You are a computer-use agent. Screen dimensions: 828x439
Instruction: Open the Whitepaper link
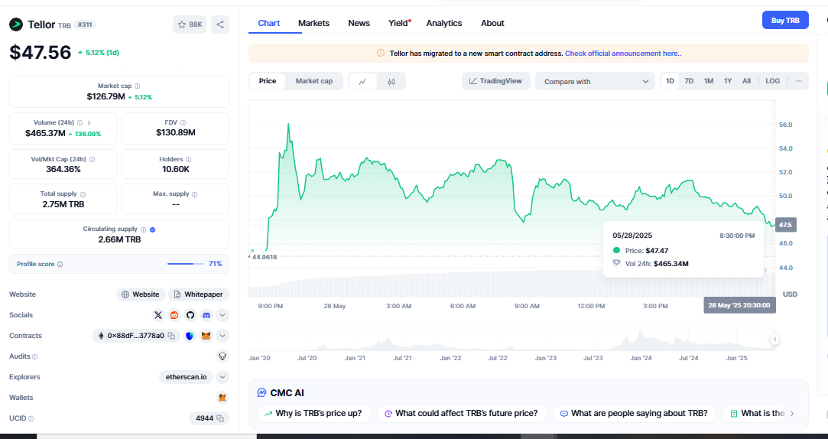pyautogui.click(x=199, y=294)
